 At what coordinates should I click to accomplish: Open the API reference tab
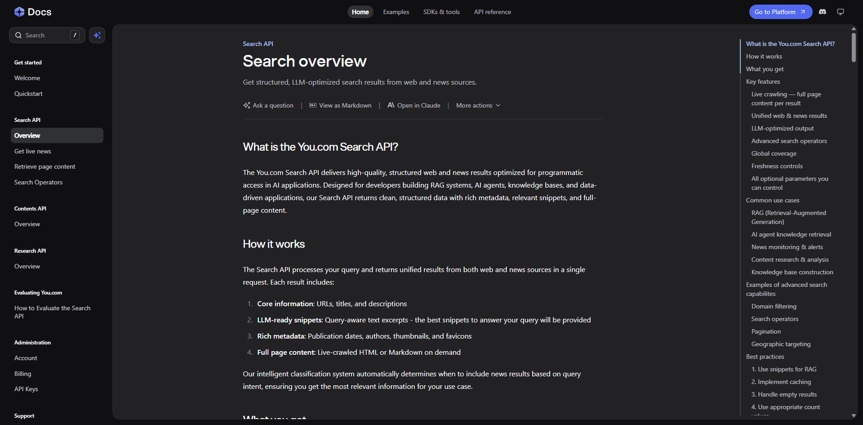(x=492, y=12)
